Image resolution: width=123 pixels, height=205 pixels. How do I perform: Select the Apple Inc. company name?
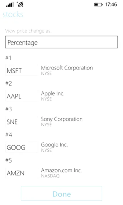(x=53, y=94)
